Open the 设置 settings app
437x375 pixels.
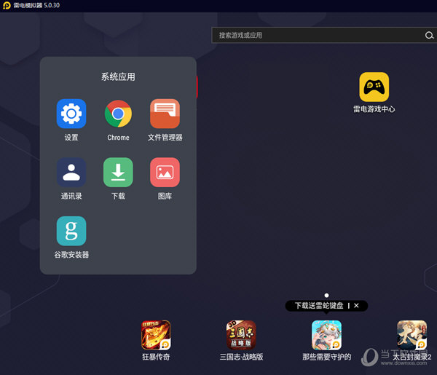tap(71, 114)
